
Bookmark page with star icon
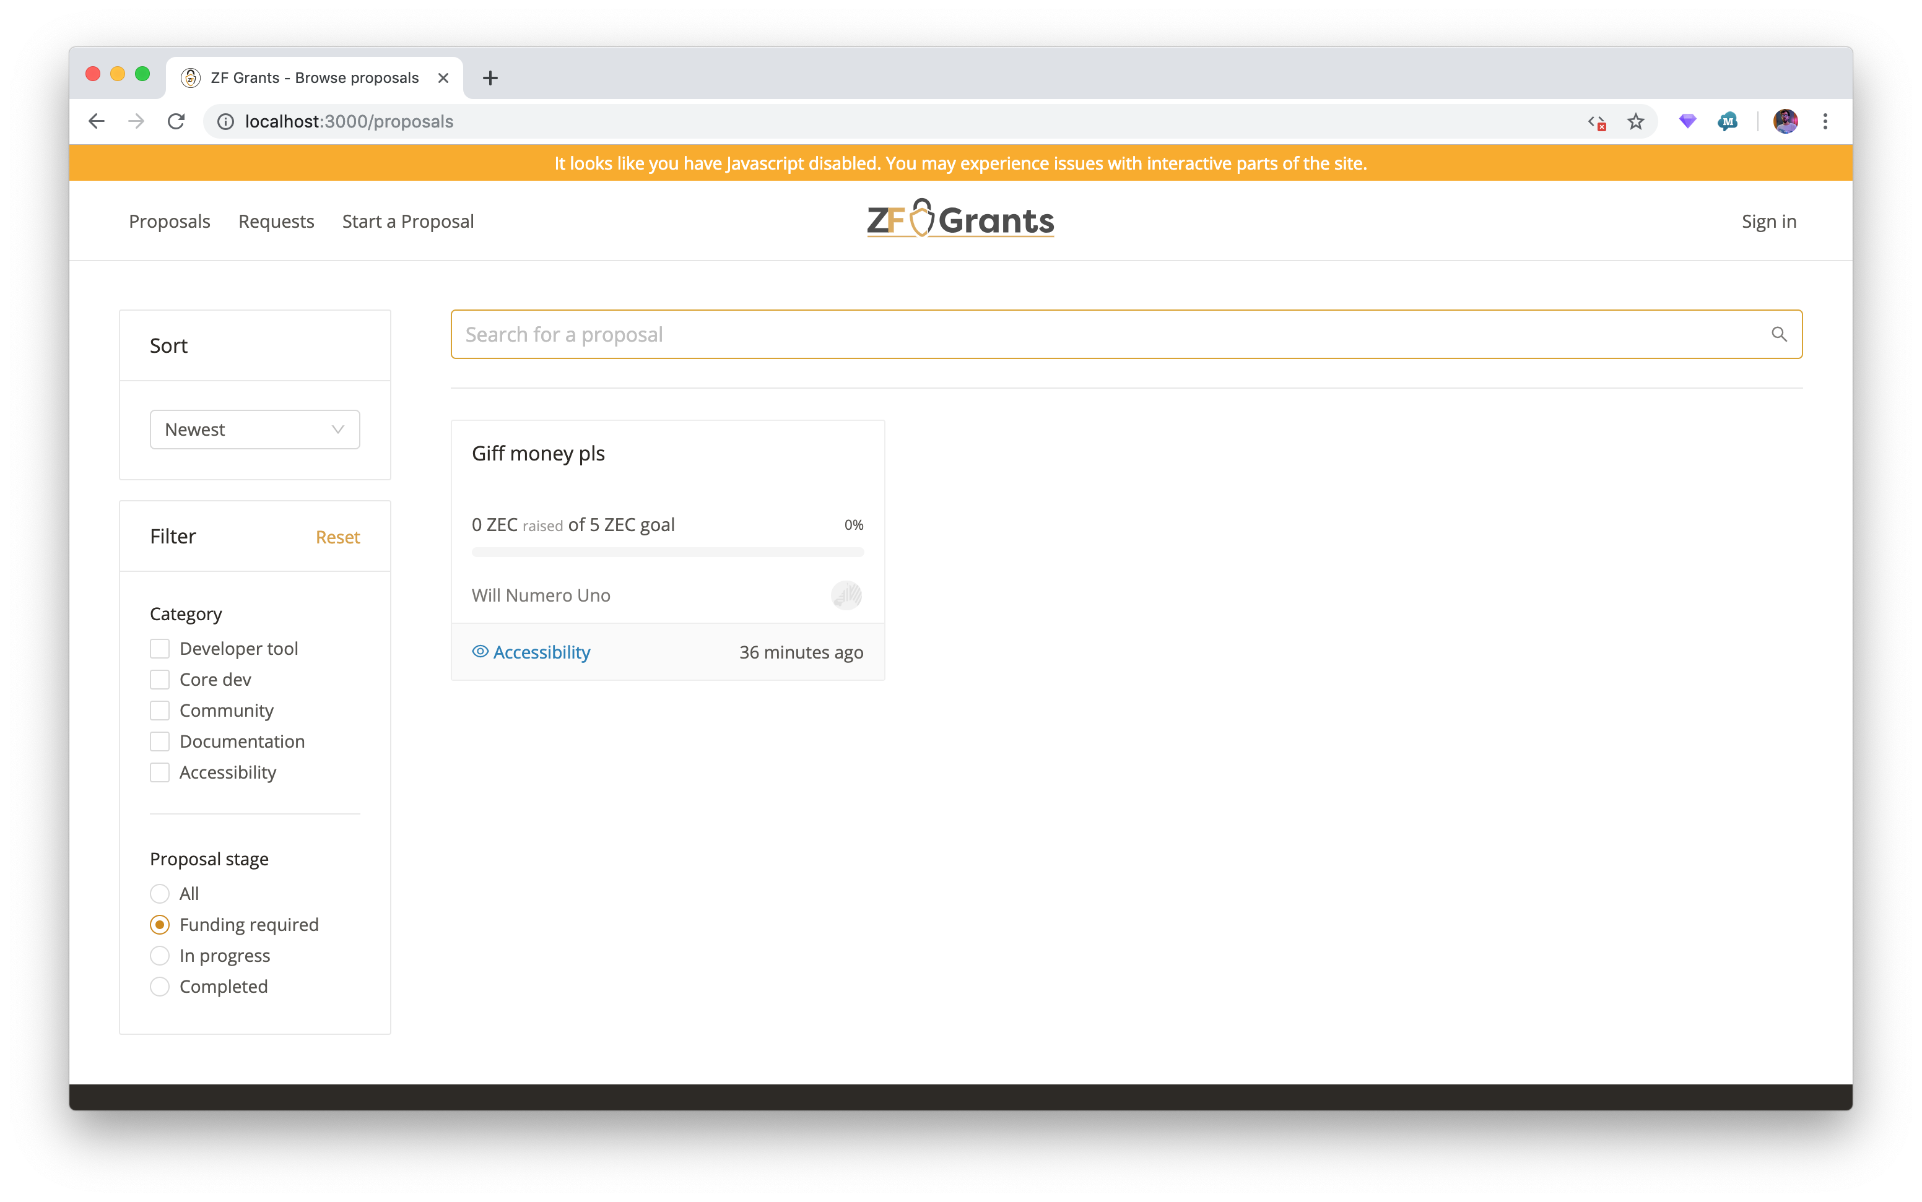pyautogui.click(x=1635, y=122)
